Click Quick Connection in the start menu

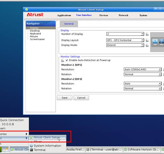[14, 120]
